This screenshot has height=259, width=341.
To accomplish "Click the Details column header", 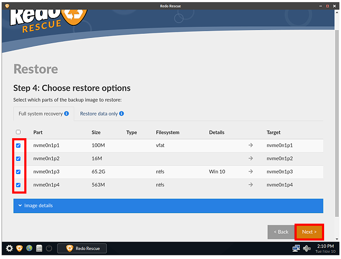I will pyautogui.click(x=216, y=132).
